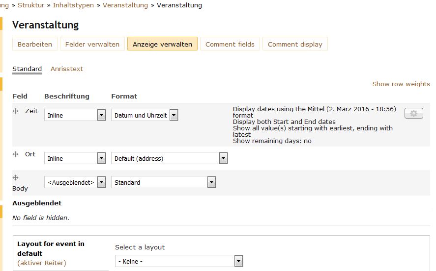Click the Show row weights link

click(x=401, y=84)
